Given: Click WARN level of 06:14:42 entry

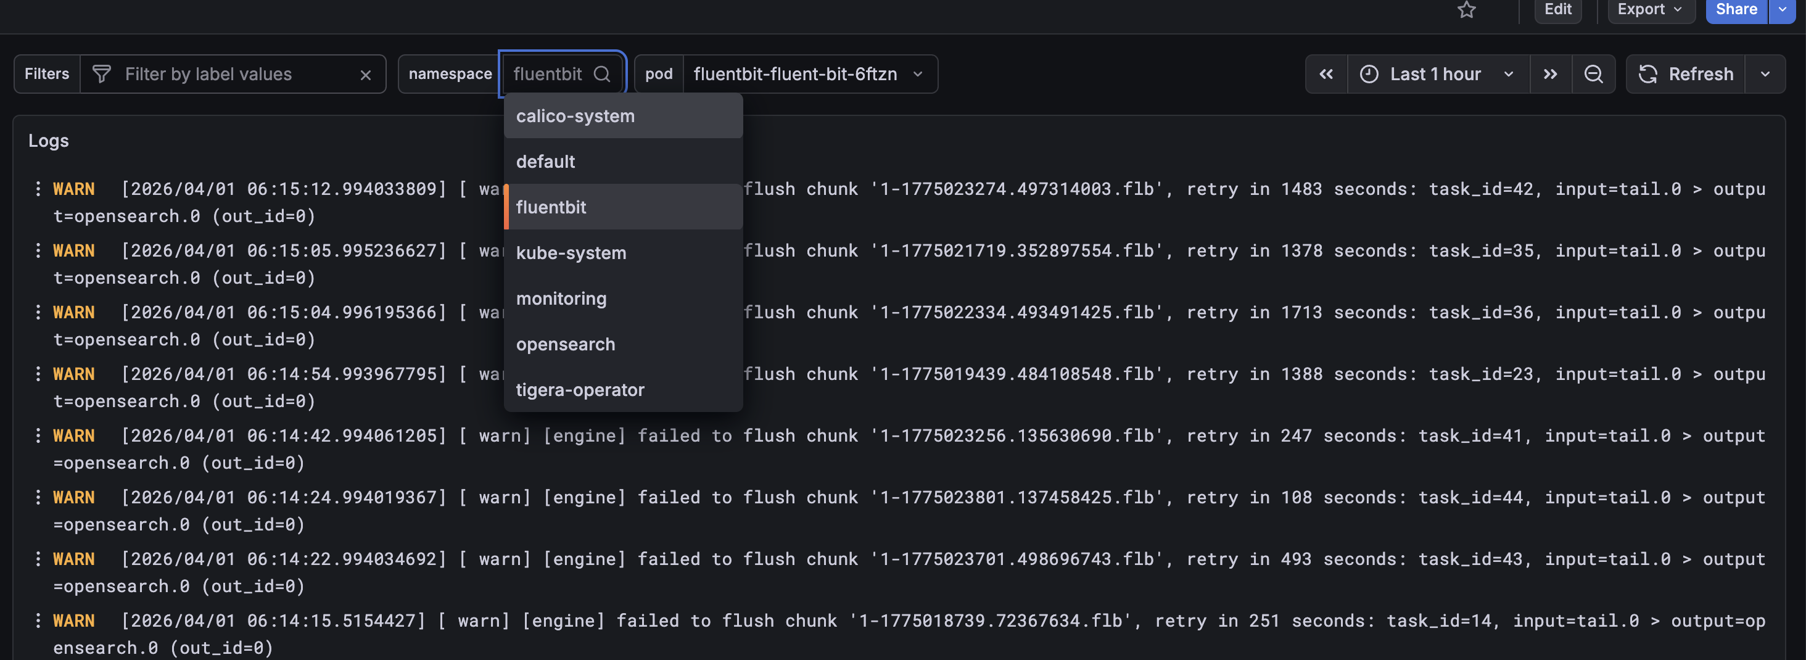Looking at the screenshot, I should point(73,435).
